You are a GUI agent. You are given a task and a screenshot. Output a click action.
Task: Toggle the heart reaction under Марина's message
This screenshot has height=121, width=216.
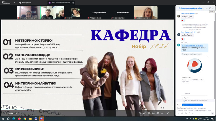(x=183, y=20)
